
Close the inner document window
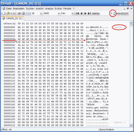tap(131, 9)
